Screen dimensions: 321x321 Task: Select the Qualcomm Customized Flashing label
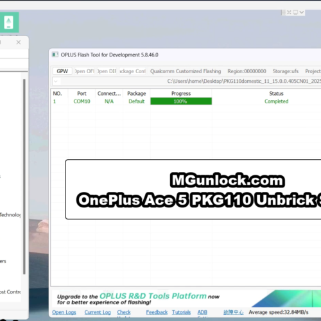[x=186, y=71]
